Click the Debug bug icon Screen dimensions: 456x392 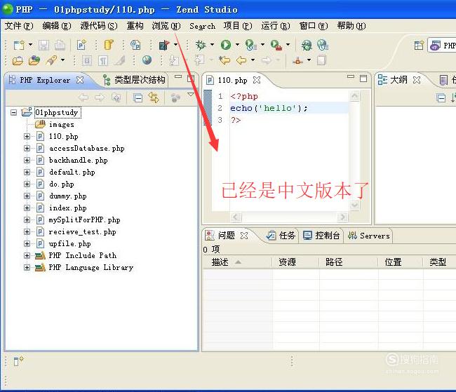[x=201, y=45]
